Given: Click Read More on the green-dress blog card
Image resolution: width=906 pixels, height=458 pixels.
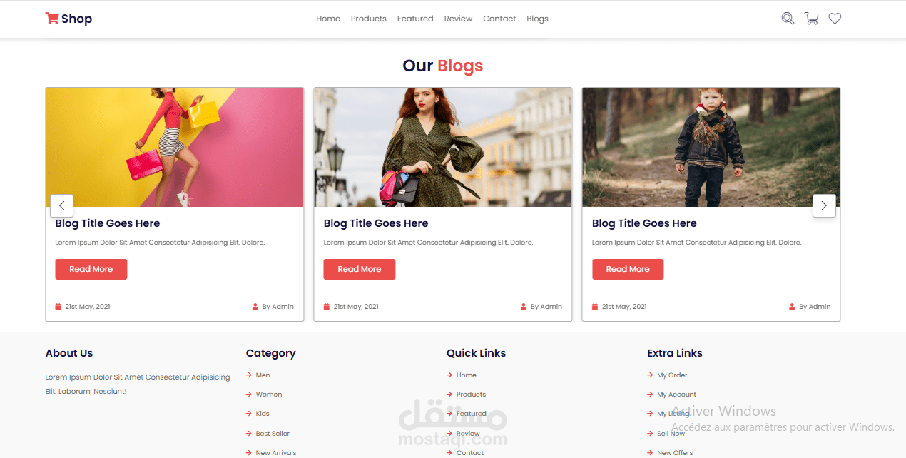Looking at the screenshot, I should (360, 269).
